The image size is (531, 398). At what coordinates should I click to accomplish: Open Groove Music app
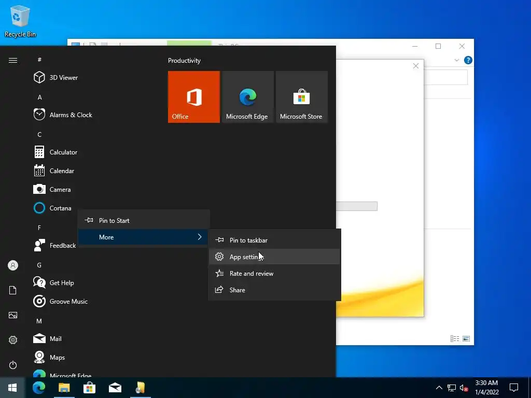coord(60,301)
